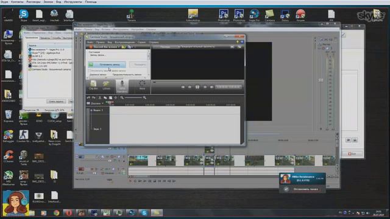
Task: Open the Recycle Bin desktop icon
Action: tap(9, 116)
